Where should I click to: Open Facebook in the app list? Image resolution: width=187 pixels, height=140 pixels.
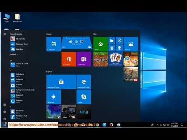[26, 112]
